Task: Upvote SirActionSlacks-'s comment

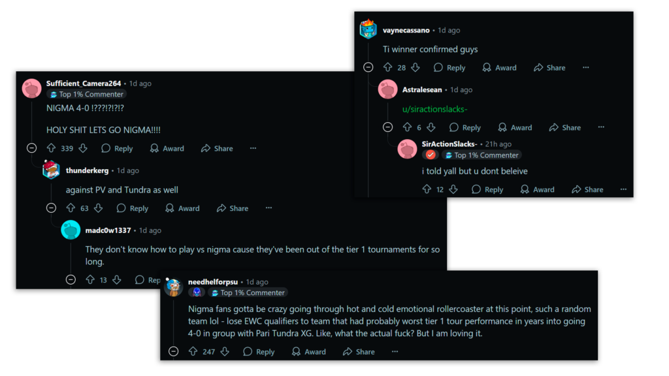Action: click(x=425, y=189)
